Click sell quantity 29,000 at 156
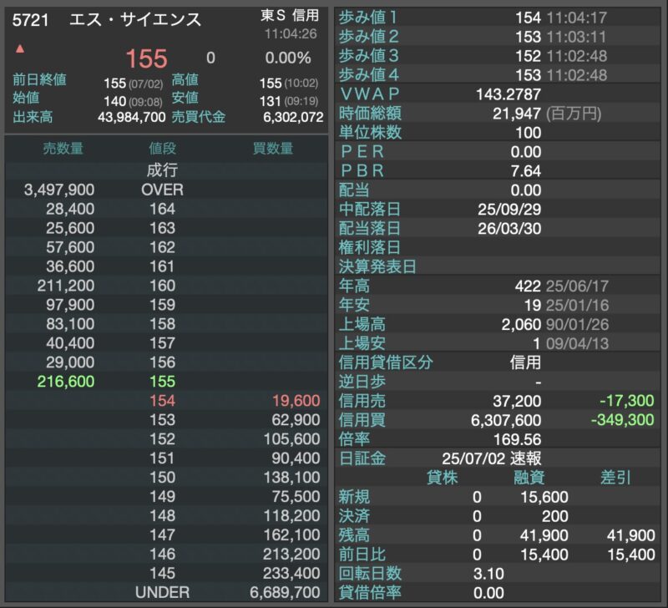This screenshot has width=668, height=608. [x=70, y=362]
